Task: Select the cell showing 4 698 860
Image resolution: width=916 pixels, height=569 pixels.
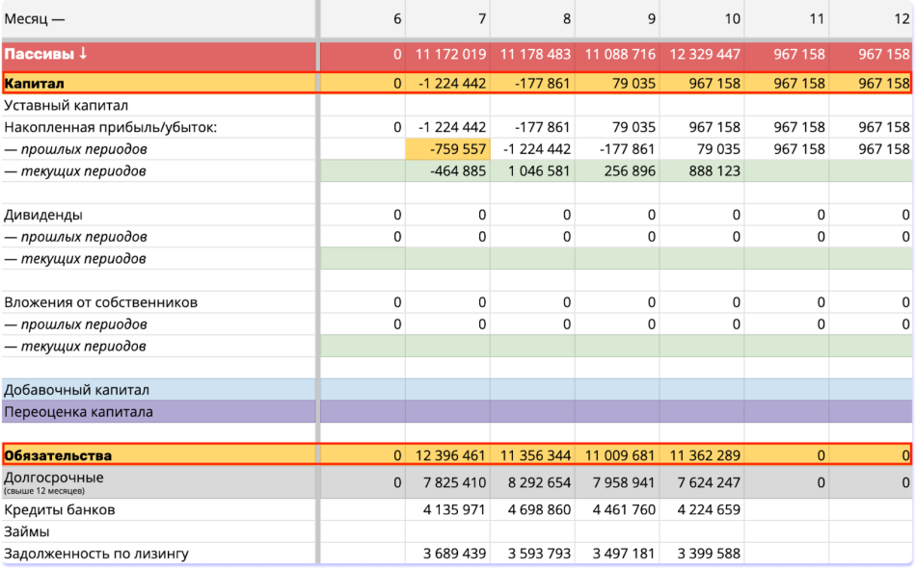Action: pos(533,509)
